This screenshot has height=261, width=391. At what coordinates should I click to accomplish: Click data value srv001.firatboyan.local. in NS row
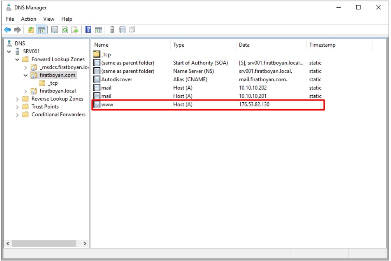[265, 71]
